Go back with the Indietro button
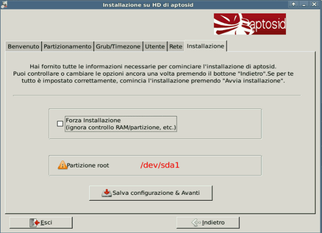The height and width of the screenshot is (233, 322). [208, 222]
